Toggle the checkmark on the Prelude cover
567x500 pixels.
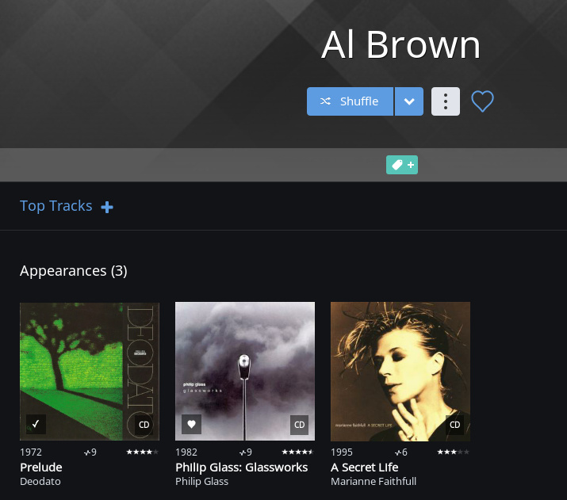pyautogui.click(x=36, y=424)
